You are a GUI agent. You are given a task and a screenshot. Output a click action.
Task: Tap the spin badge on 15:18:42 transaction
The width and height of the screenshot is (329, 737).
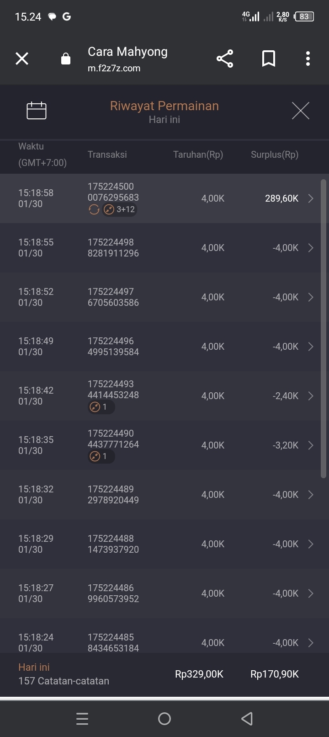pos(101,407)
